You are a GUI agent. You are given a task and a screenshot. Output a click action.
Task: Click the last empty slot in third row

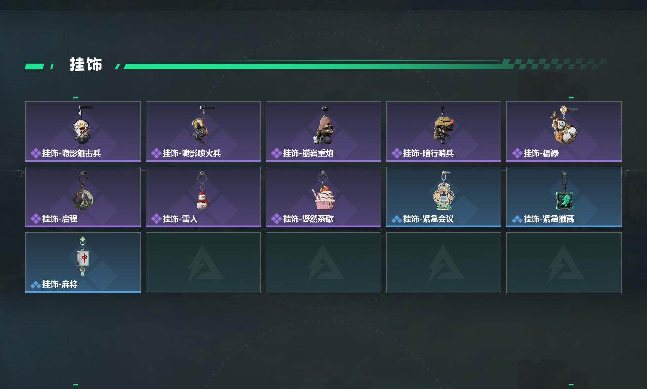click(x=564, y=263)
